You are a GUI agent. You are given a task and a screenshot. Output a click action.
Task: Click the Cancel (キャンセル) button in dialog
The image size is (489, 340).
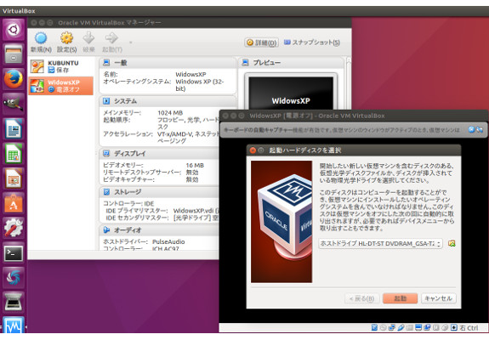click(439, 298)
